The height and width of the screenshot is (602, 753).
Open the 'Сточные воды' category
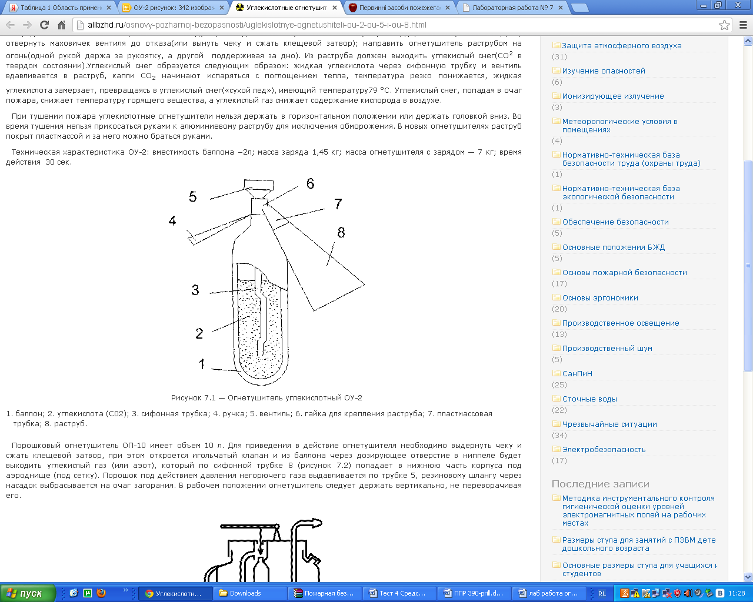(x=589, y=399)
